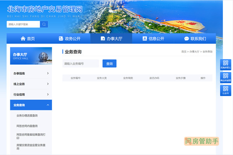
Task: Expand the 线上业务 chevron
Action: (48, 84)
